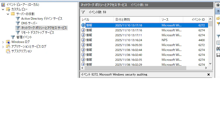Image resolution: width=220 pixels, height=119 pixels.
Task: Click the info icon of the 16:05:30 event
Action: [x=83, y=45]
